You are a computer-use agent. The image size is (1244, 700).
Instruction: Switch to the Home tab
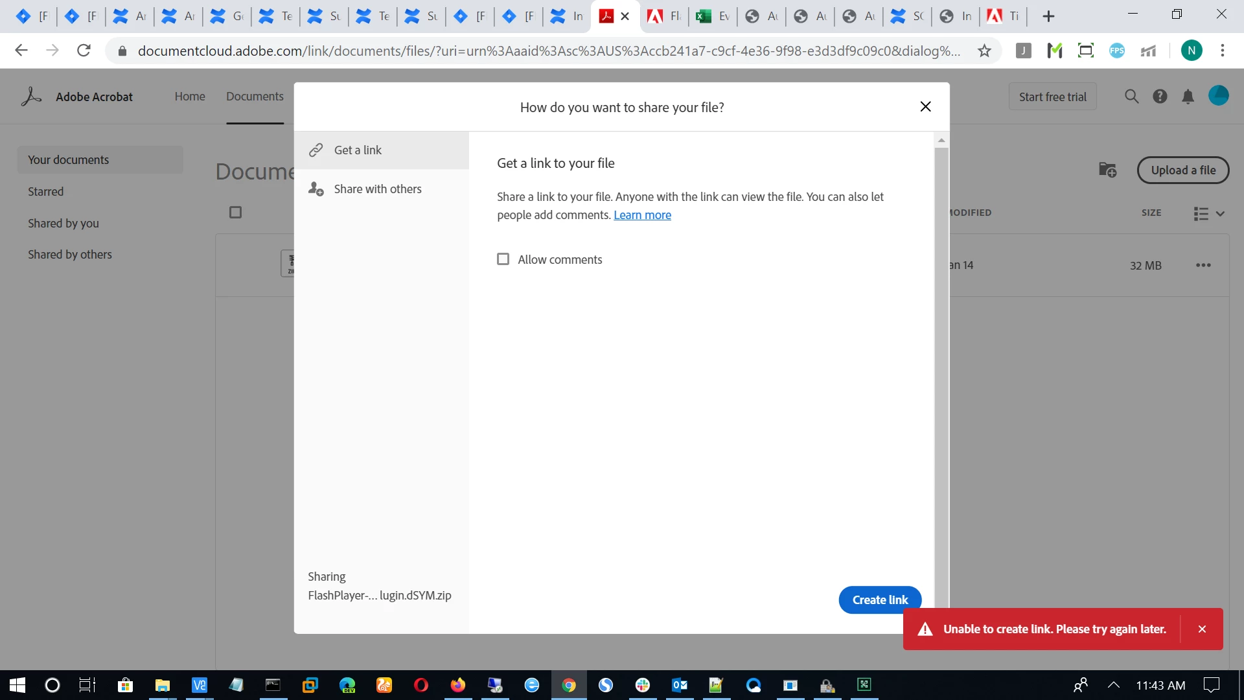(x=190, y=97)
